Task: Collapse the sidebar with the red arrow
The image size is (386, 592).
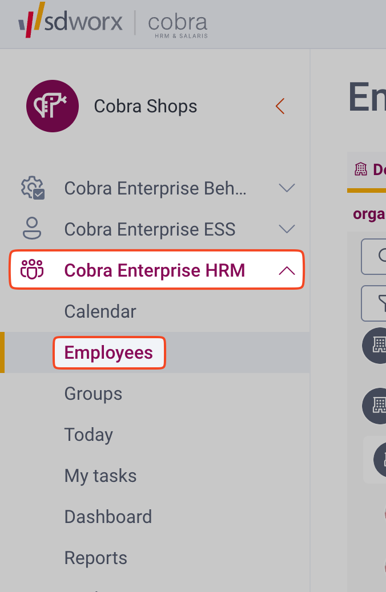Action: tap(280, 106)
